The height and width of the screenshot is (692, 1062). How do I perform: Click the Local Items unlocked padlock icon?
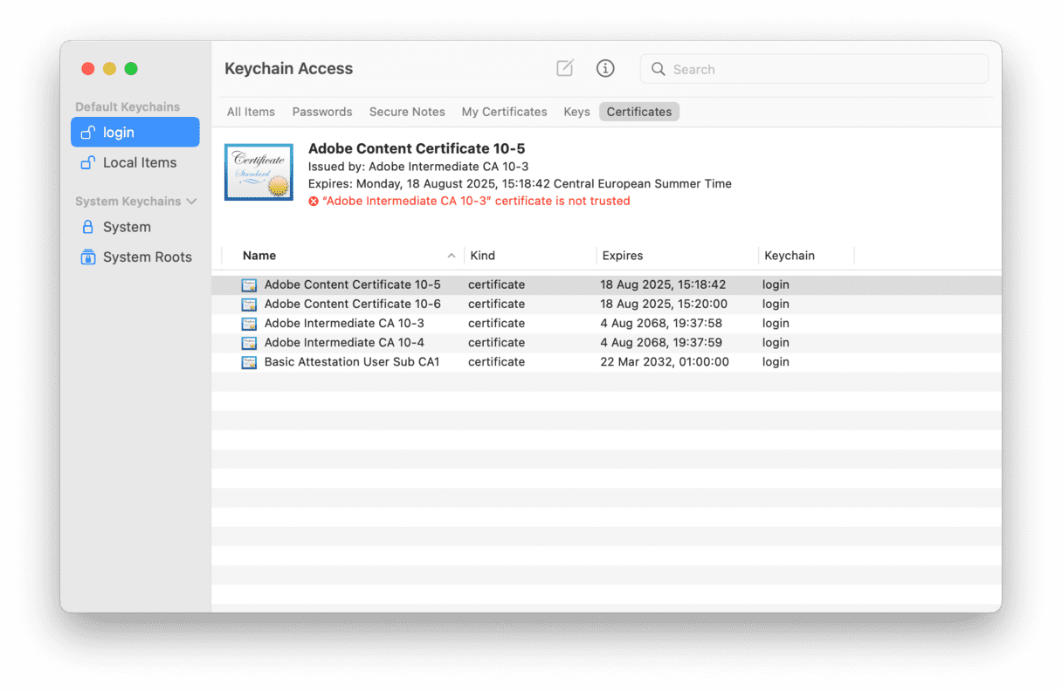pos(87,163)
